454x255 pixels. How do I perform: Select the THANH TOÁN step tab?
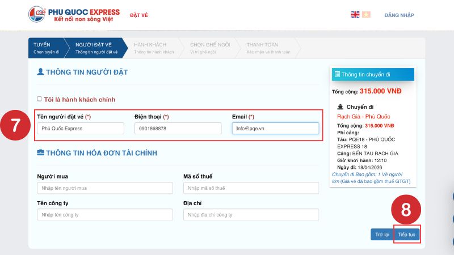268,48
